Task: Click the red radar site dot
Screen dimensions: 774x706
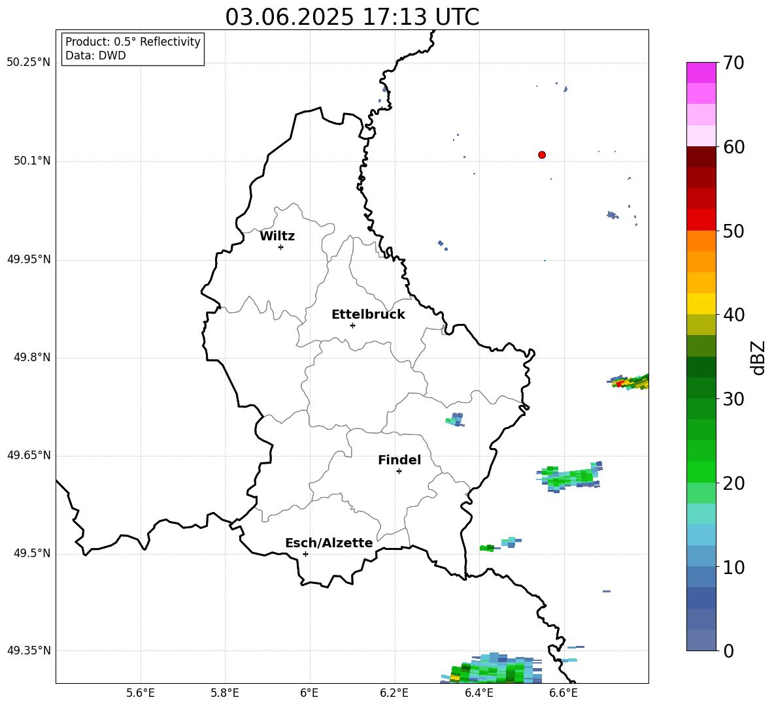Action: (x=542, y=155)
